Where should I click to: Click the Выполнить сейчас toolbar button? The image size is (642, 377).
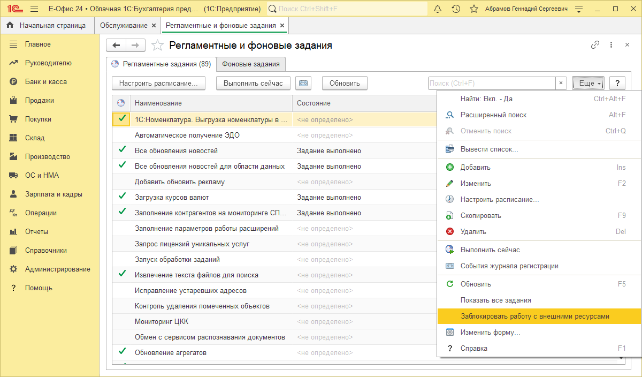click(x=254, y=83)
